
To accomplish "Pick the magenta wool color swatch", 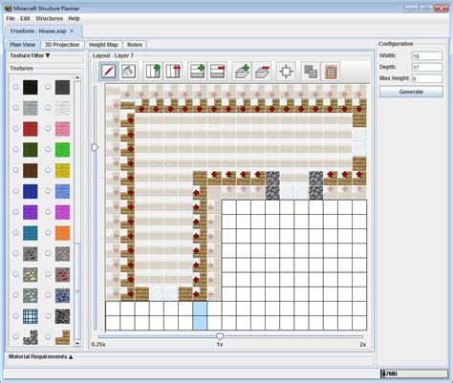I will [x=62, y=212].
